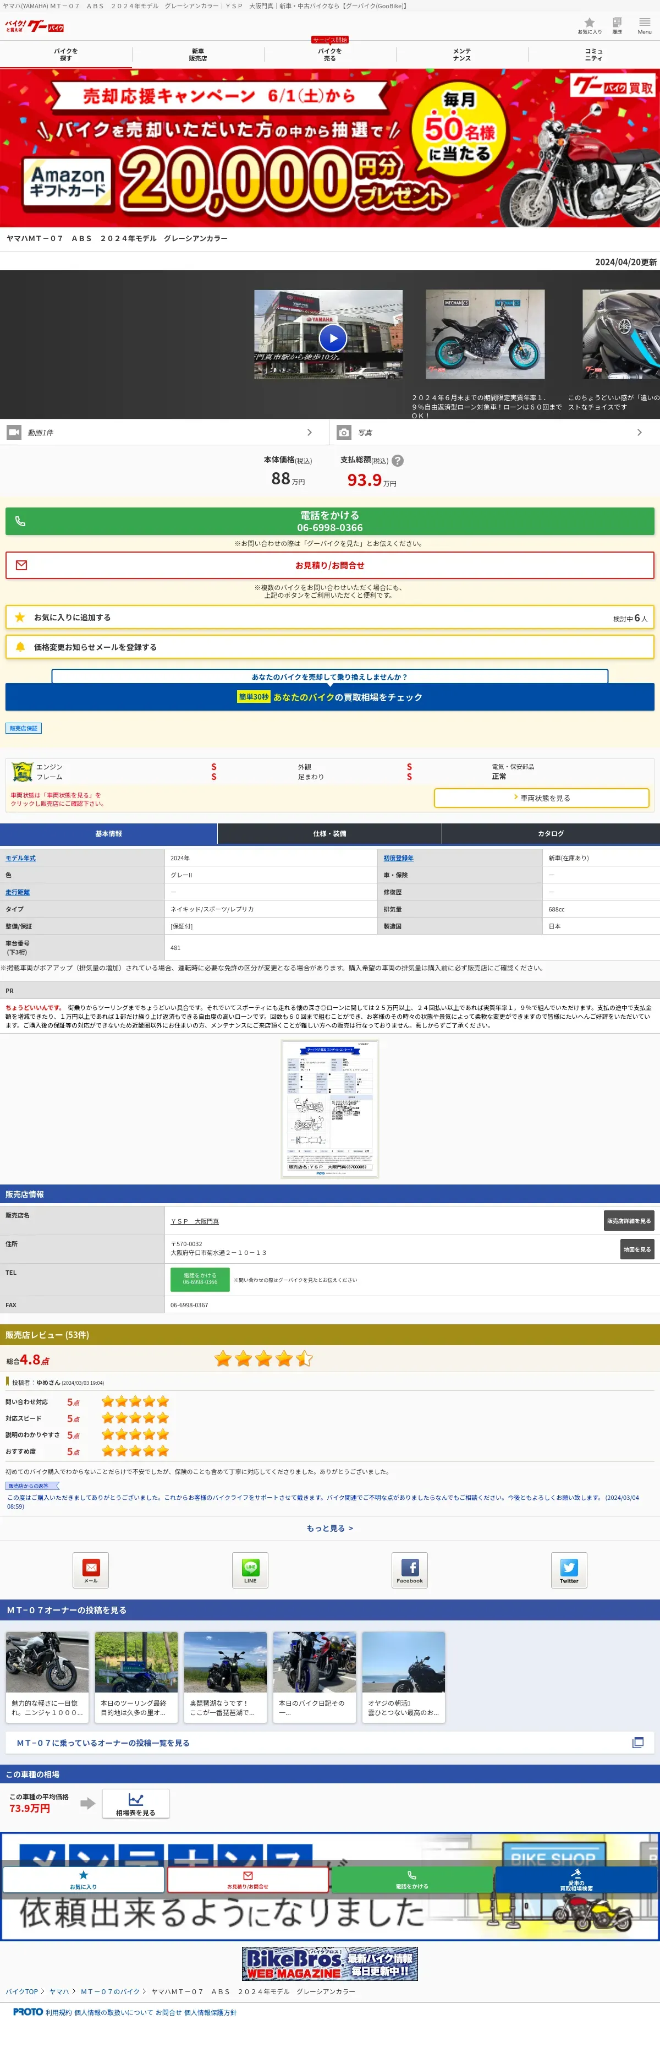
Task: Click あなたのバイクの買取相場をチェック button
Action: tap(329, 696)
